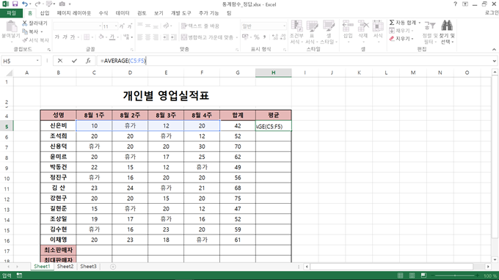
Task: Open the font name combo box
Action: [77, 26]
